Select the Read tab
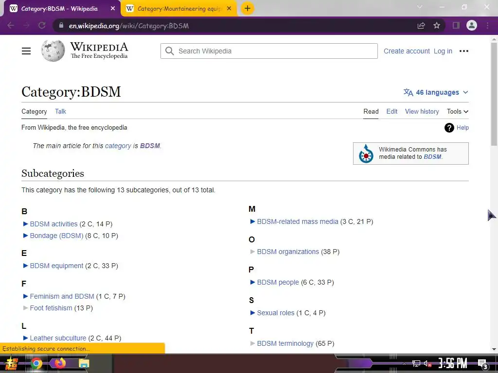 click(x=371, y=111)
